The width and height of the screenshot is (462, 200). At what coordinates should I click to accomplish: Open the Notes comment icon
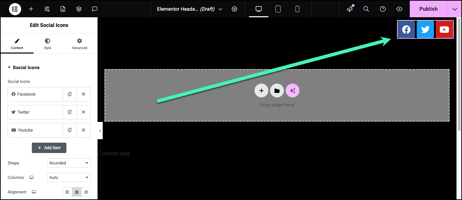click(x=95, y=9)
